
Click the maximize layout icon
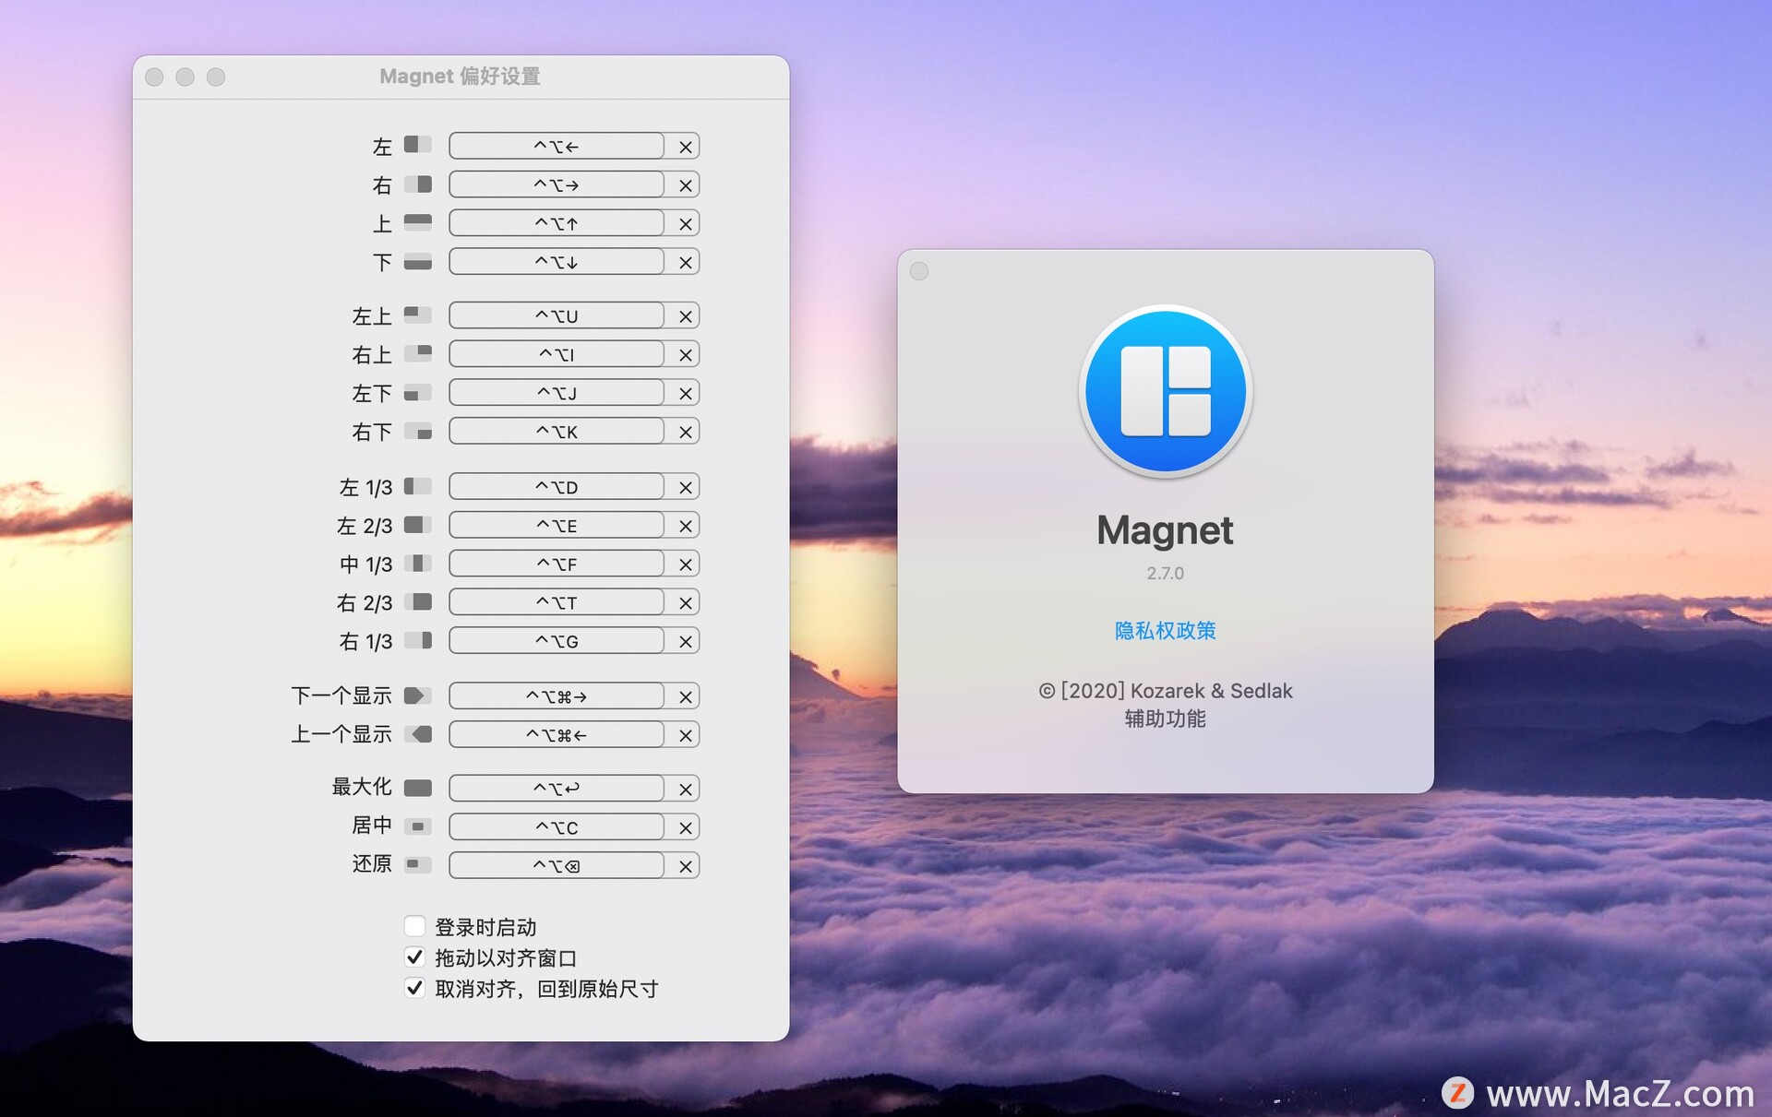[x=417, y=788]
